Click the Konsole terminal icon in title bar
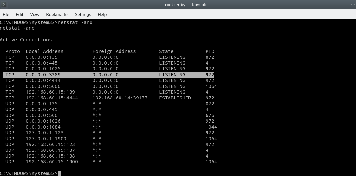 coord(4,4)
